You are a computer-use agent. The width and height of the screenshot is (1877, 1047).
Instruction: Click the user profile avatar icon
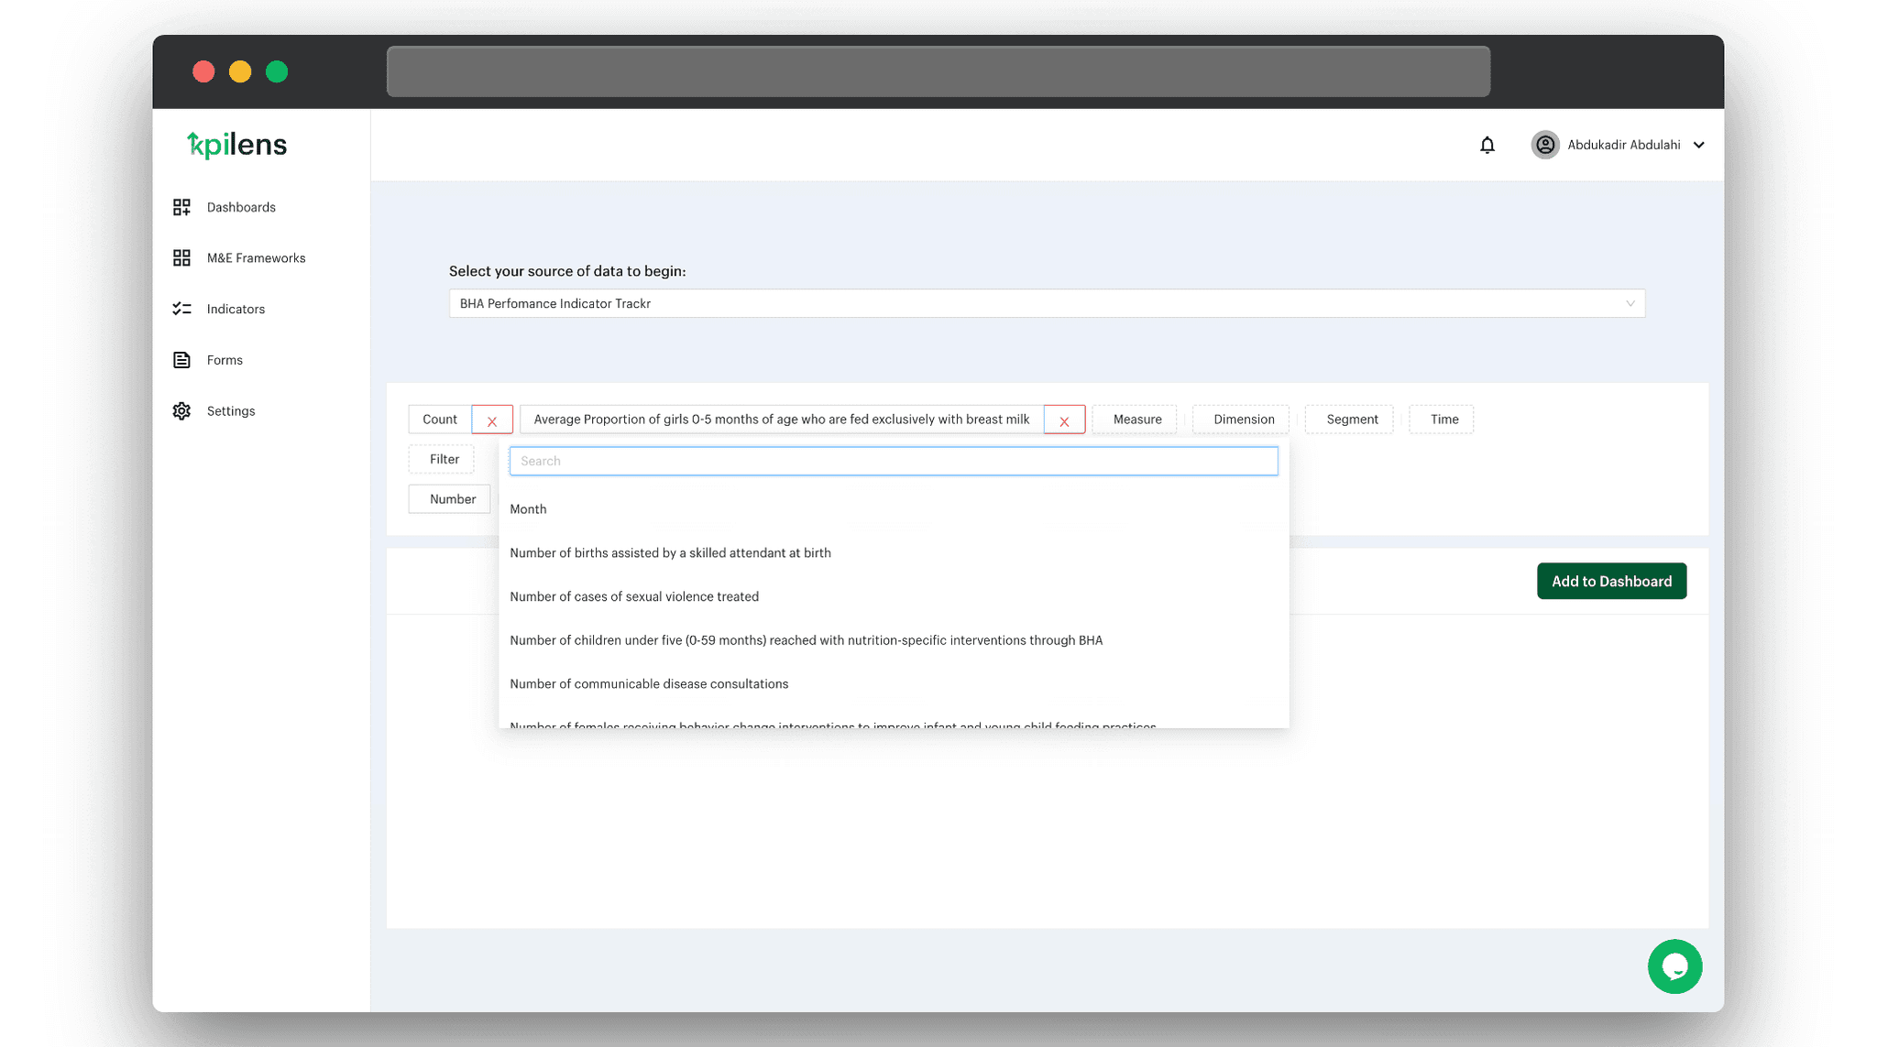click(1544, 144)
